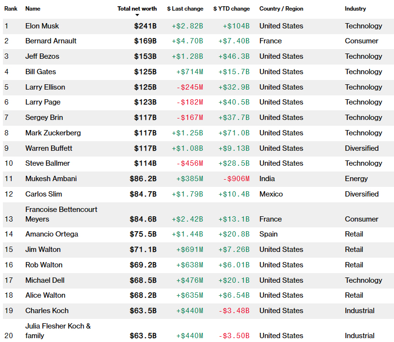Image resolution: width=394 pixels, height=342 pixels.
Task: Open Elon Musk's profile link
Action: point(42,26)
